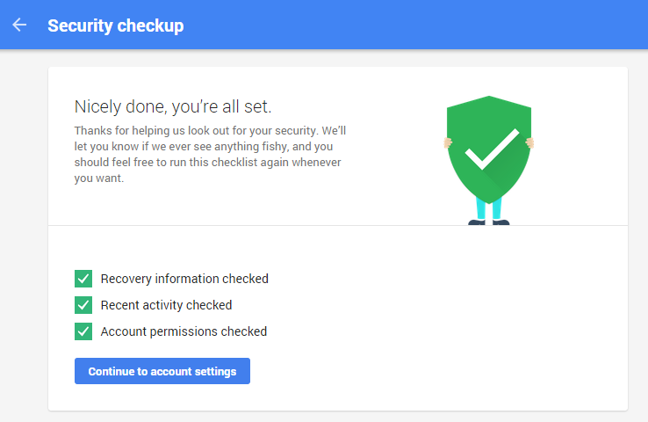Click the white checkmark on the shield
648x422 pixels.
coord(492,149)
